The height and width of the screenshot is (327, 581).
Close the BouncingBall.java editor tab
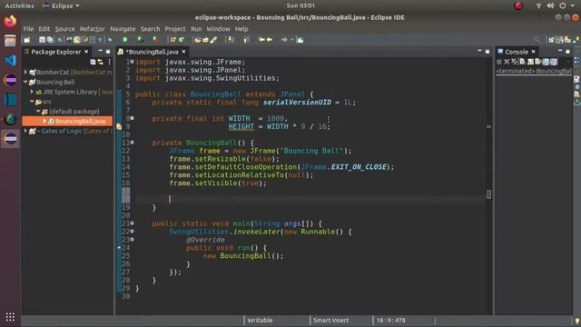click(x=183, y=52)
